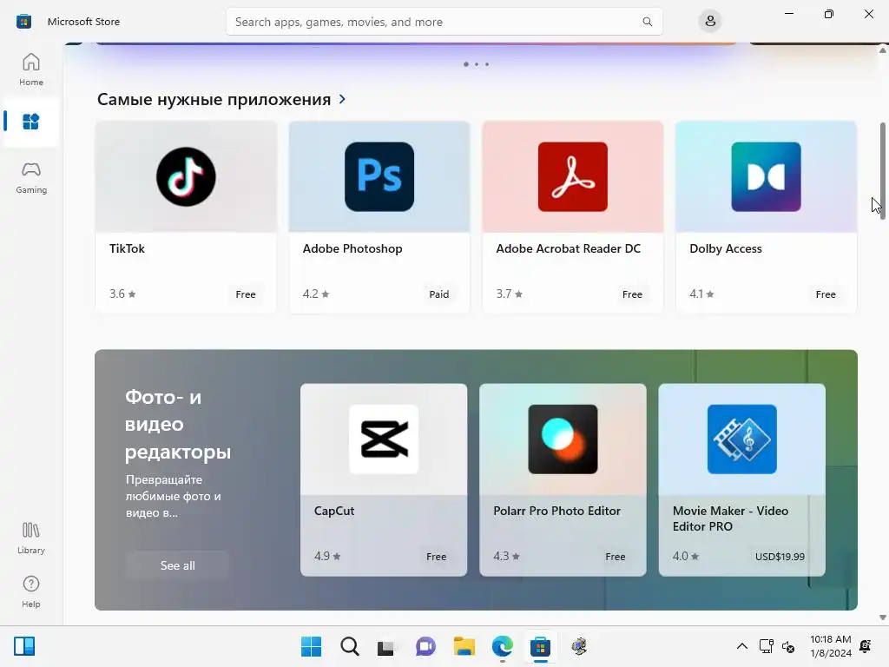
Task: Click the search magnifier icon in search box
Action: coord(647,22)
